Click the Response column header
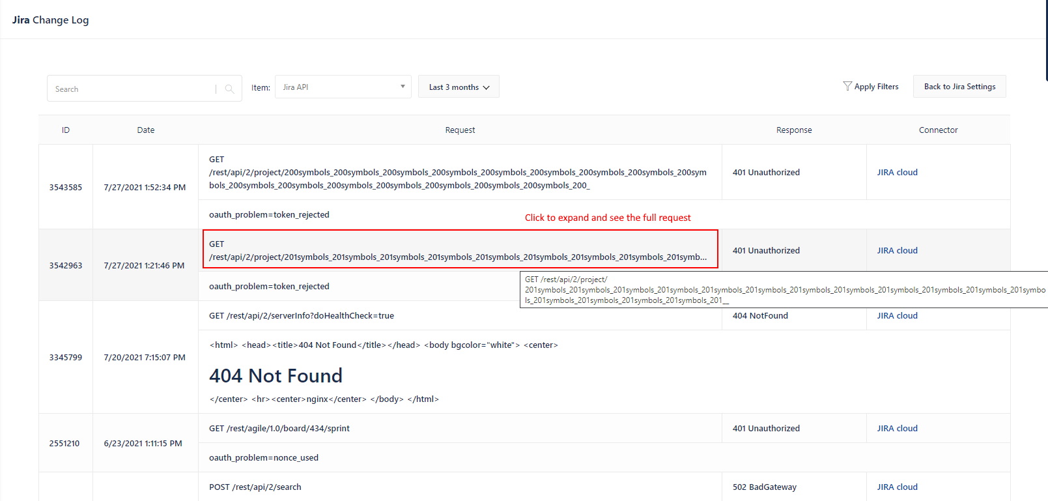 794,130
